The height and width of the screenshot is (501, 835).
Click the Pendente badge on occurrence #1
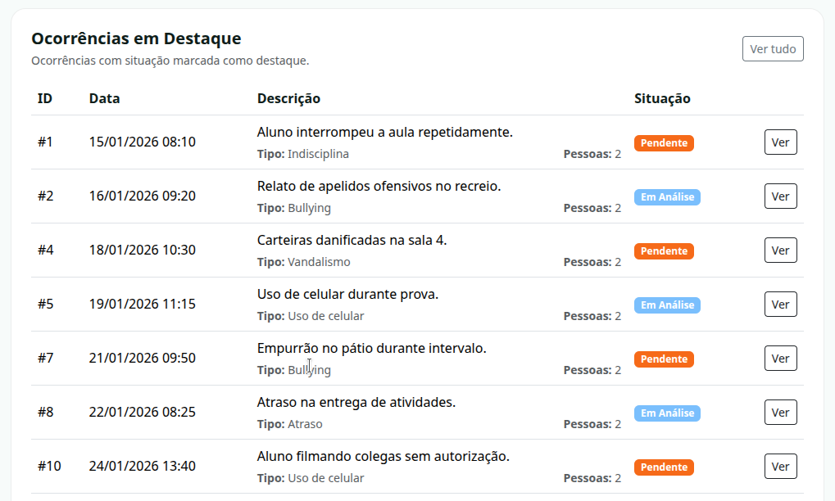663,142
